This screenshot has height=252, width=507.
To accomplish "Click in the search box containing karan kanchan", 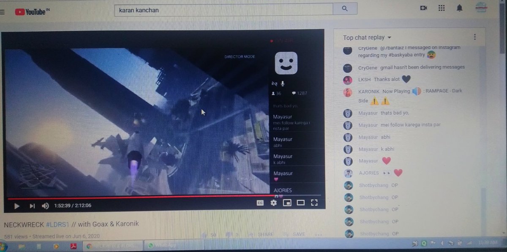I will [x=224, y=10].
